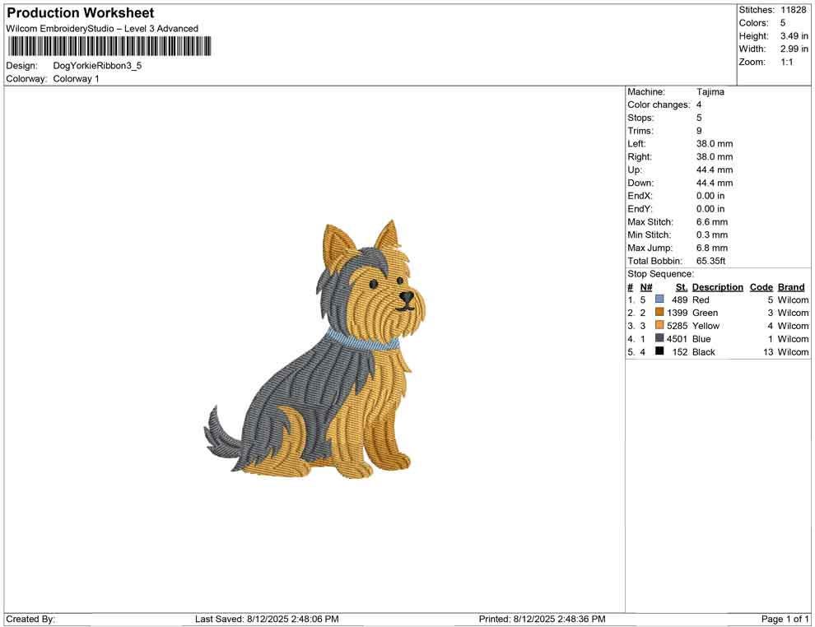This screenshot has width=815, height=627.
Task: Select the Blue thread swatch
Action: [x=658, y=339]
